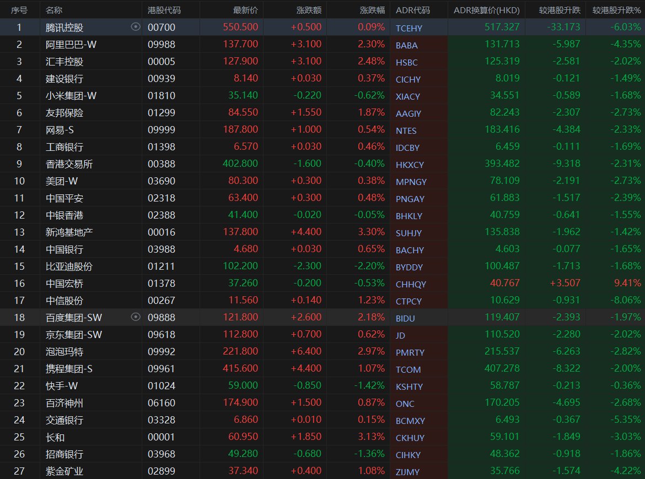Image resolution: width=645 pixels, height=479 pixels.
Task: Open the 小米集团-W stock name
Action: [71, 96]
